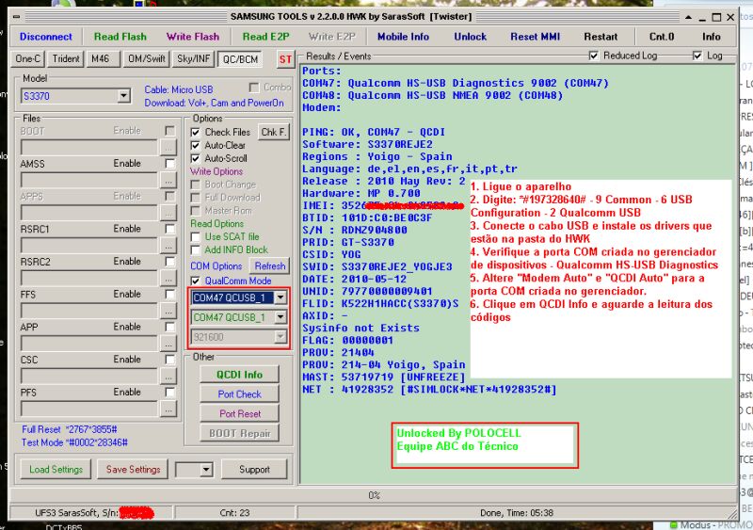The image size is (753, 530).
Task: Click Load Settings button
Action: 56,470
